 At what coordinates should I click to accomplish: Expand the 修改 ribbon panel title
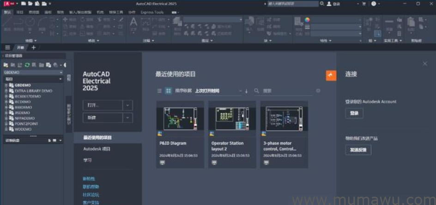(93, 41)
